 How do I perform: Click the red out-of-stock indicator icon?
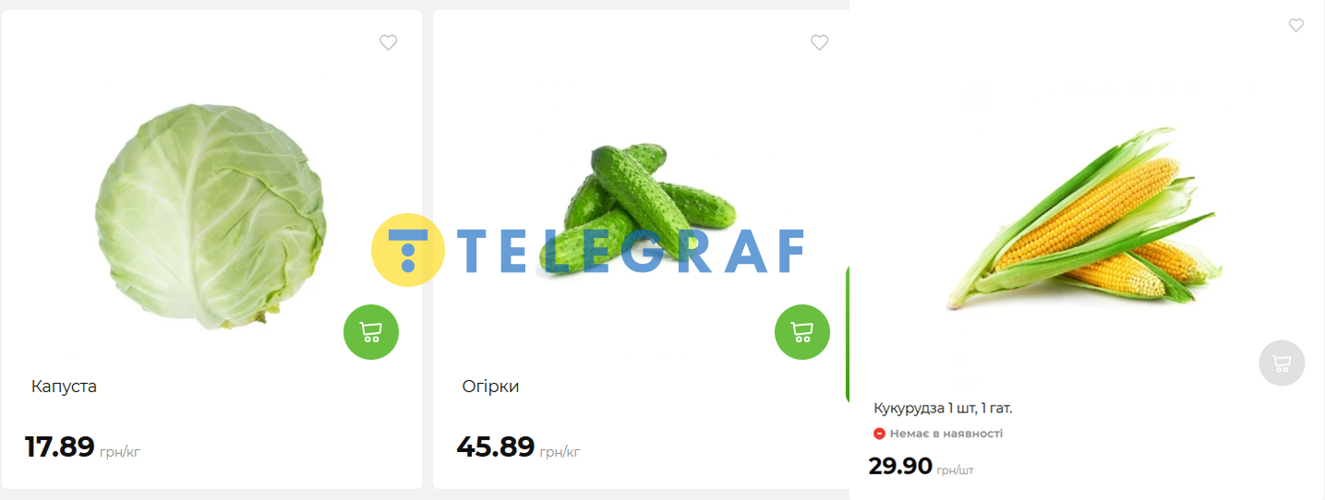(x=879, y=434)
